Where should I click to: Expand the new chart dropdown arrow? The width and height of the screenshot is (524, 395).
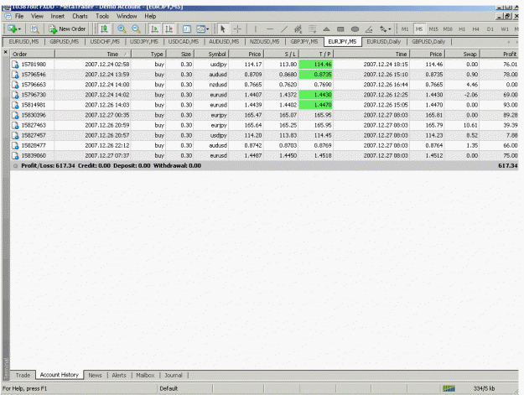(19, 29)
